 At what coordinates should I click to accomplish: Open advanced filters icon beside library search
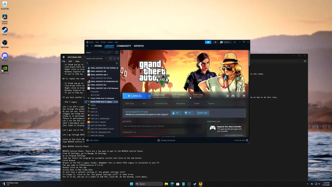tap(117, 63)
